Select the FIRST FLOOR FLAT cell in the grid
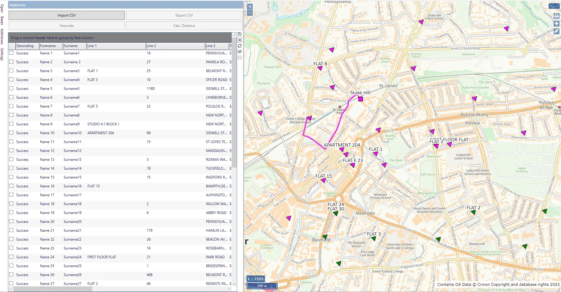 tap(116, 257)
